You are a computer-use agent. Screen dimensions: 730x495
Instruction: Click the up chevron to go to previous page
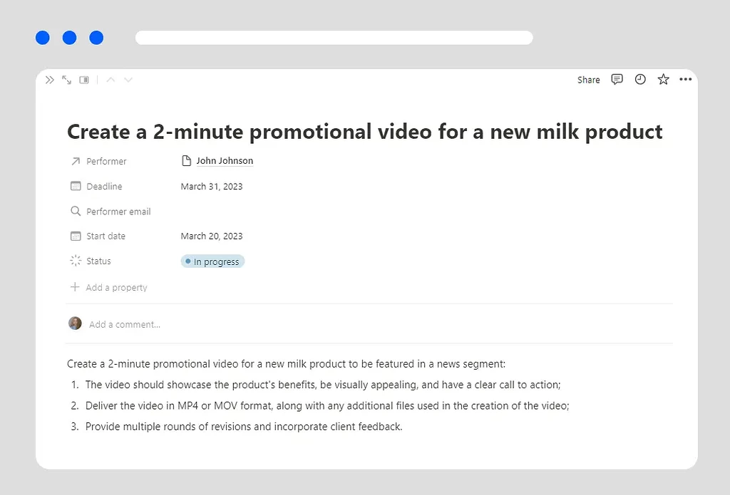(110, 80)
